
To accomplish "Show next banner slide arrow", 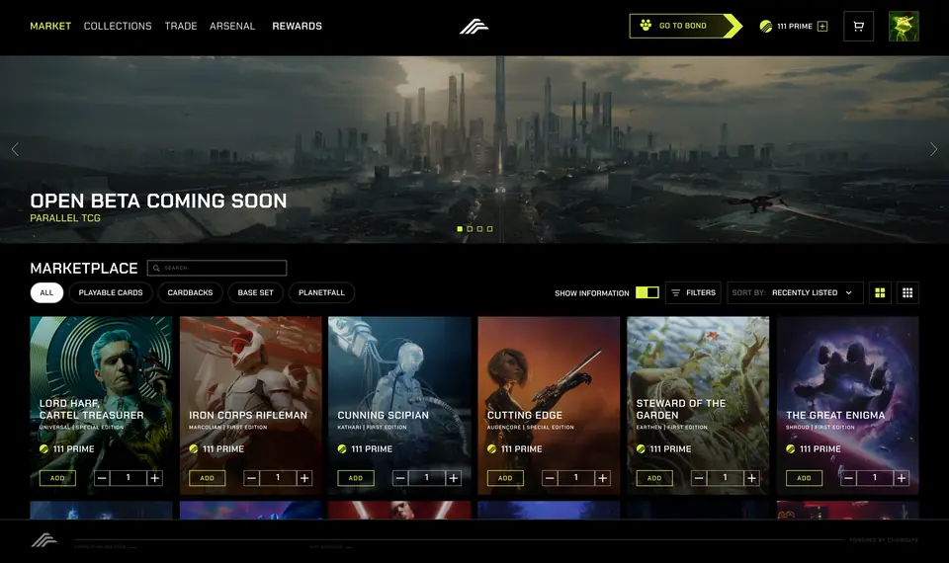I will tap(933, 149).
